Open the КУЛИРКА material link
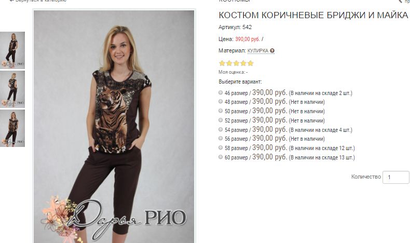 (x=258, y=51)
